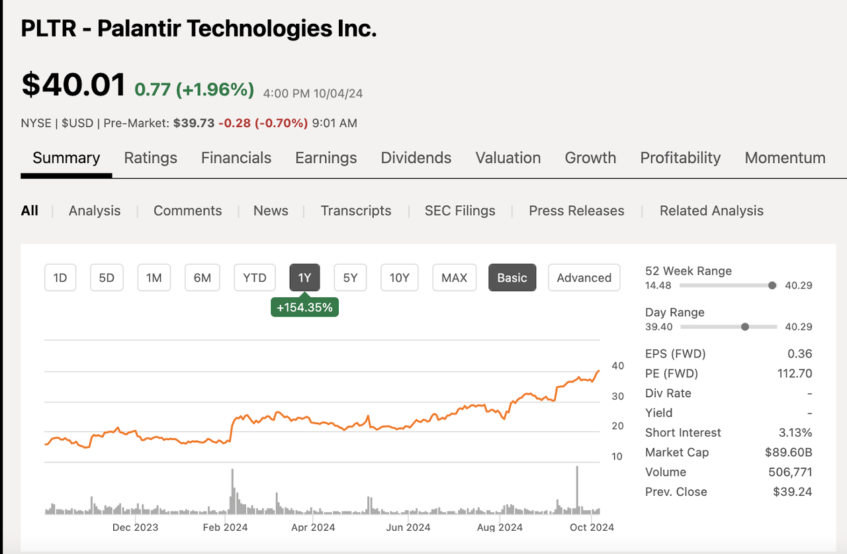
Task: Set chart range to 5D
Action: [107, 278]
